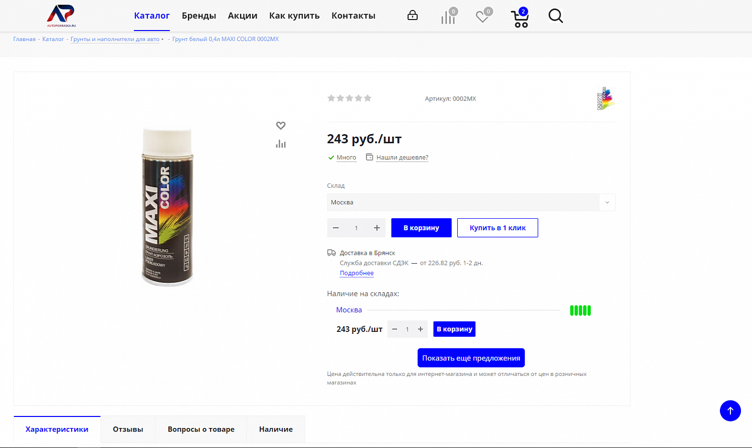Click the Autopokraska.ru logo
Viewport: 752px width, 448px height.
(x=61, y=16)
